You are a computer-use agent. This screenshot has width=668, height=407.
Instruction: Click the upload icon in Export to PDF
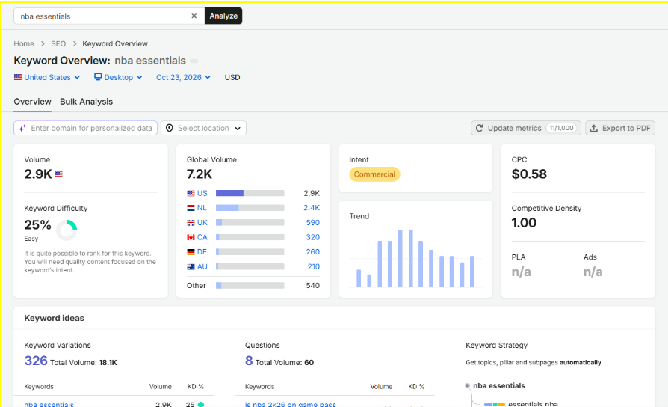(x=594, y=128)
